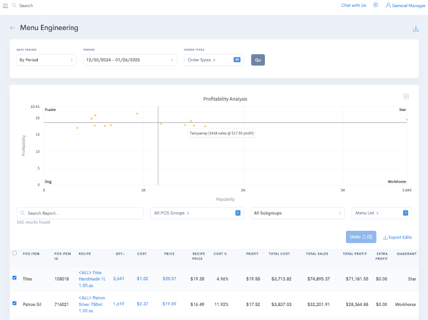Click the Menu List count badge

coord(405,213)
